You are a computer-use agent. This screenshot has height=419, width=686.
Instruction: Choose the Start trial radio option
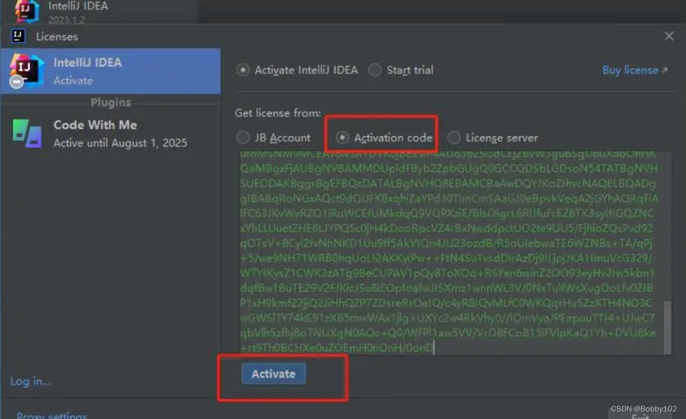coord(401,70)
